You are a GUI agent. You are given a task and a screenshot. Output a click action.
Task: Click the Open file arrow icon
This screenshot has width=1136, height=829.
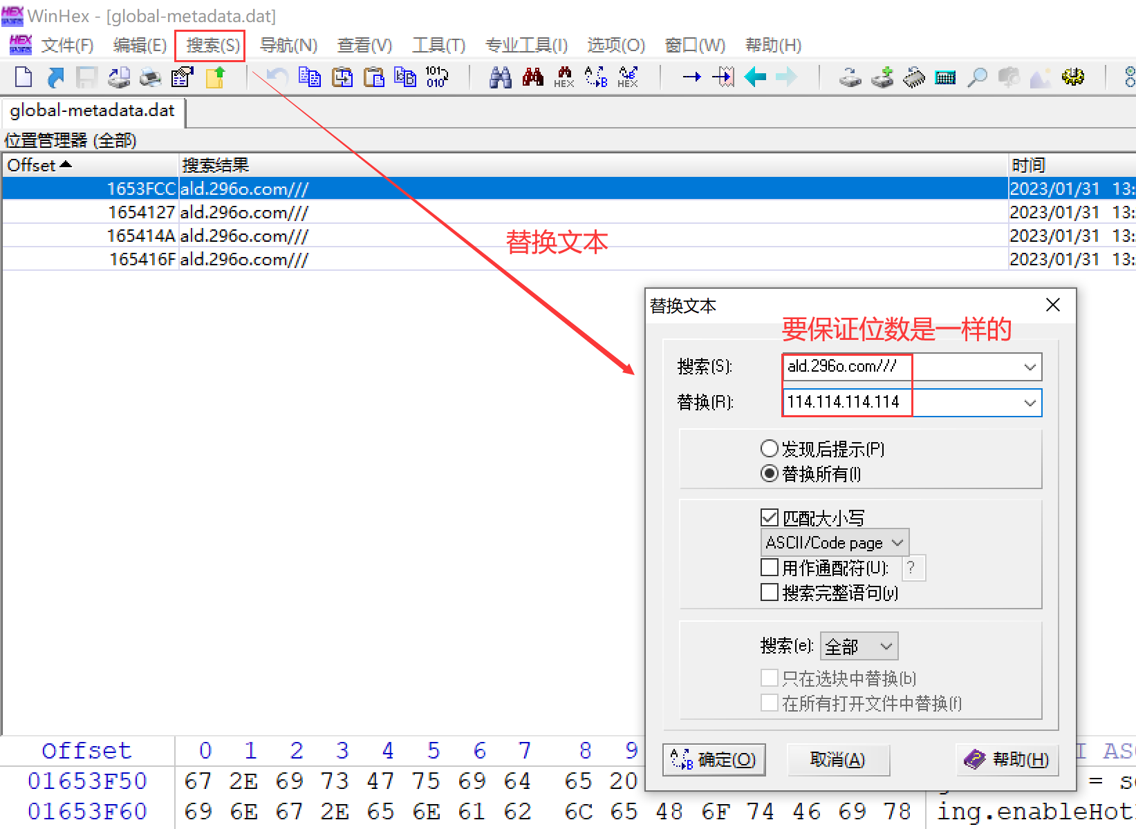click(55, 77)
